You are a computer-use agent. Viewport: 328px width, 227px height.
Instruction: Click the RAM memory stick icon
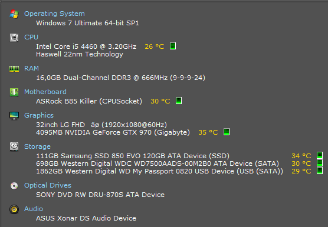point(14,69)
